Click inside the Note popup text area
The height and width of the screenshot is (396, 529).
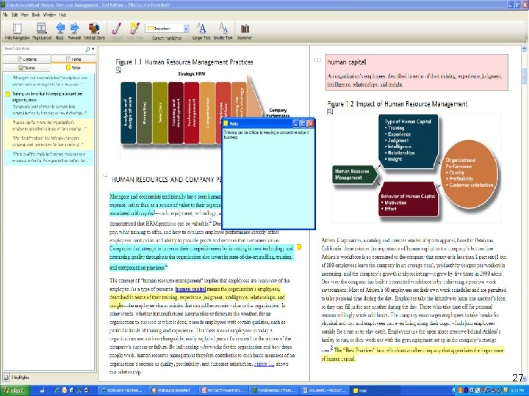pos(268,178)
